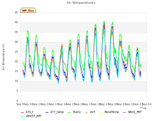Click the Sep 14 x-axis label
This screenshot has width=162, height=121.
click(63, 104)
